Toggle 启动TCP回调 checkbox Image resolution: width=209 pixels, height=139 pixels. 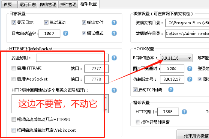tap(135, 90)
